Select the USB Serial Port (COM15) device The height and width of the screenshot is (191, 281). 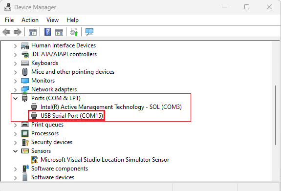point(72,116)
